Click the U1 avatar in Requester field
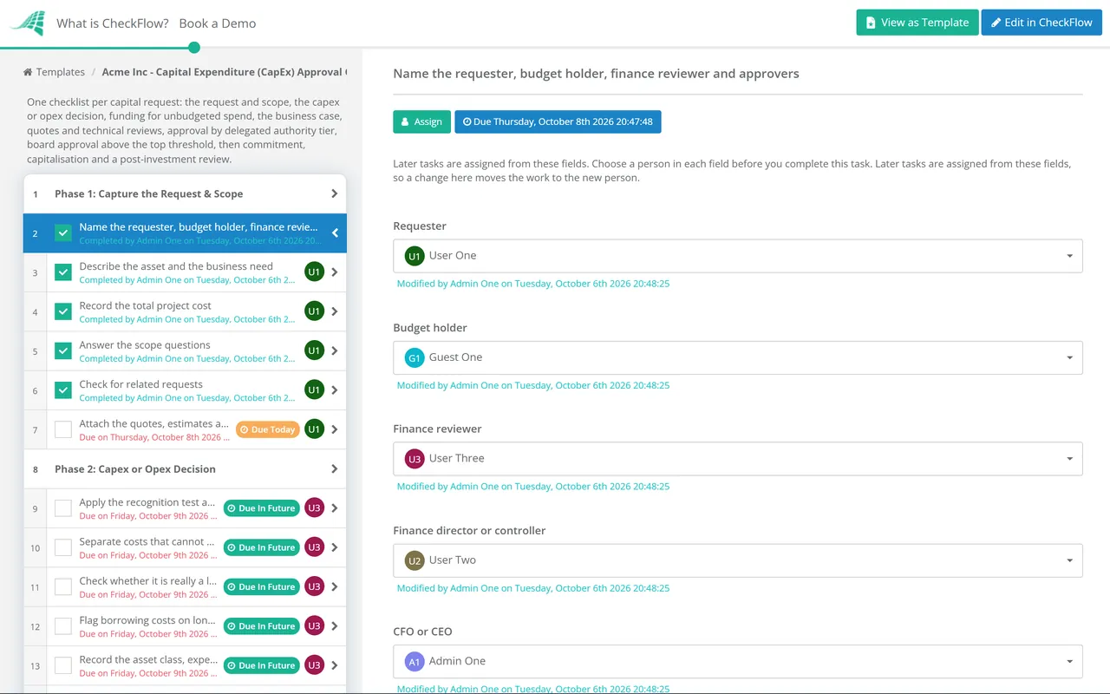This screenshot has height=694, width=1110. [415, 256]
